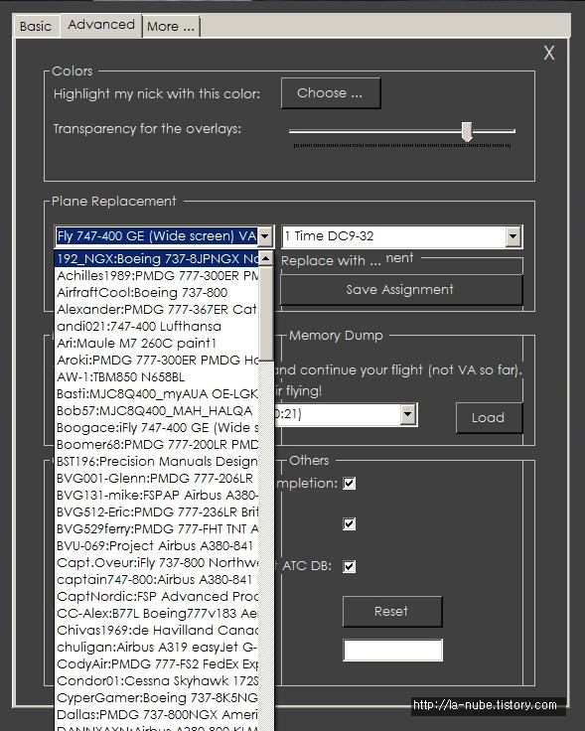The width and height of the screenshot is (585, 731).
Task: Select BVG512-Eric:PMDG 777-236LR entry
Action: click(157, 512)
